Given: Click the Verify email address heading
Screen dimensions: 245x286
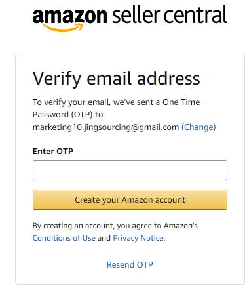Looking at the screenshot, I should pyautogui.click(x=117, y=79).
